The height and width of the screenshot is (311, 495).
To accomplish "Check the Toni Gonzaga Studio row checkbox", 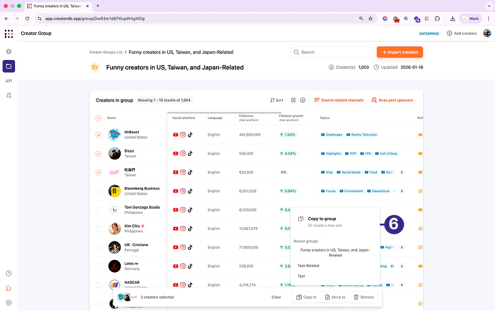I will pyautogui.click(x=98, y=210).
